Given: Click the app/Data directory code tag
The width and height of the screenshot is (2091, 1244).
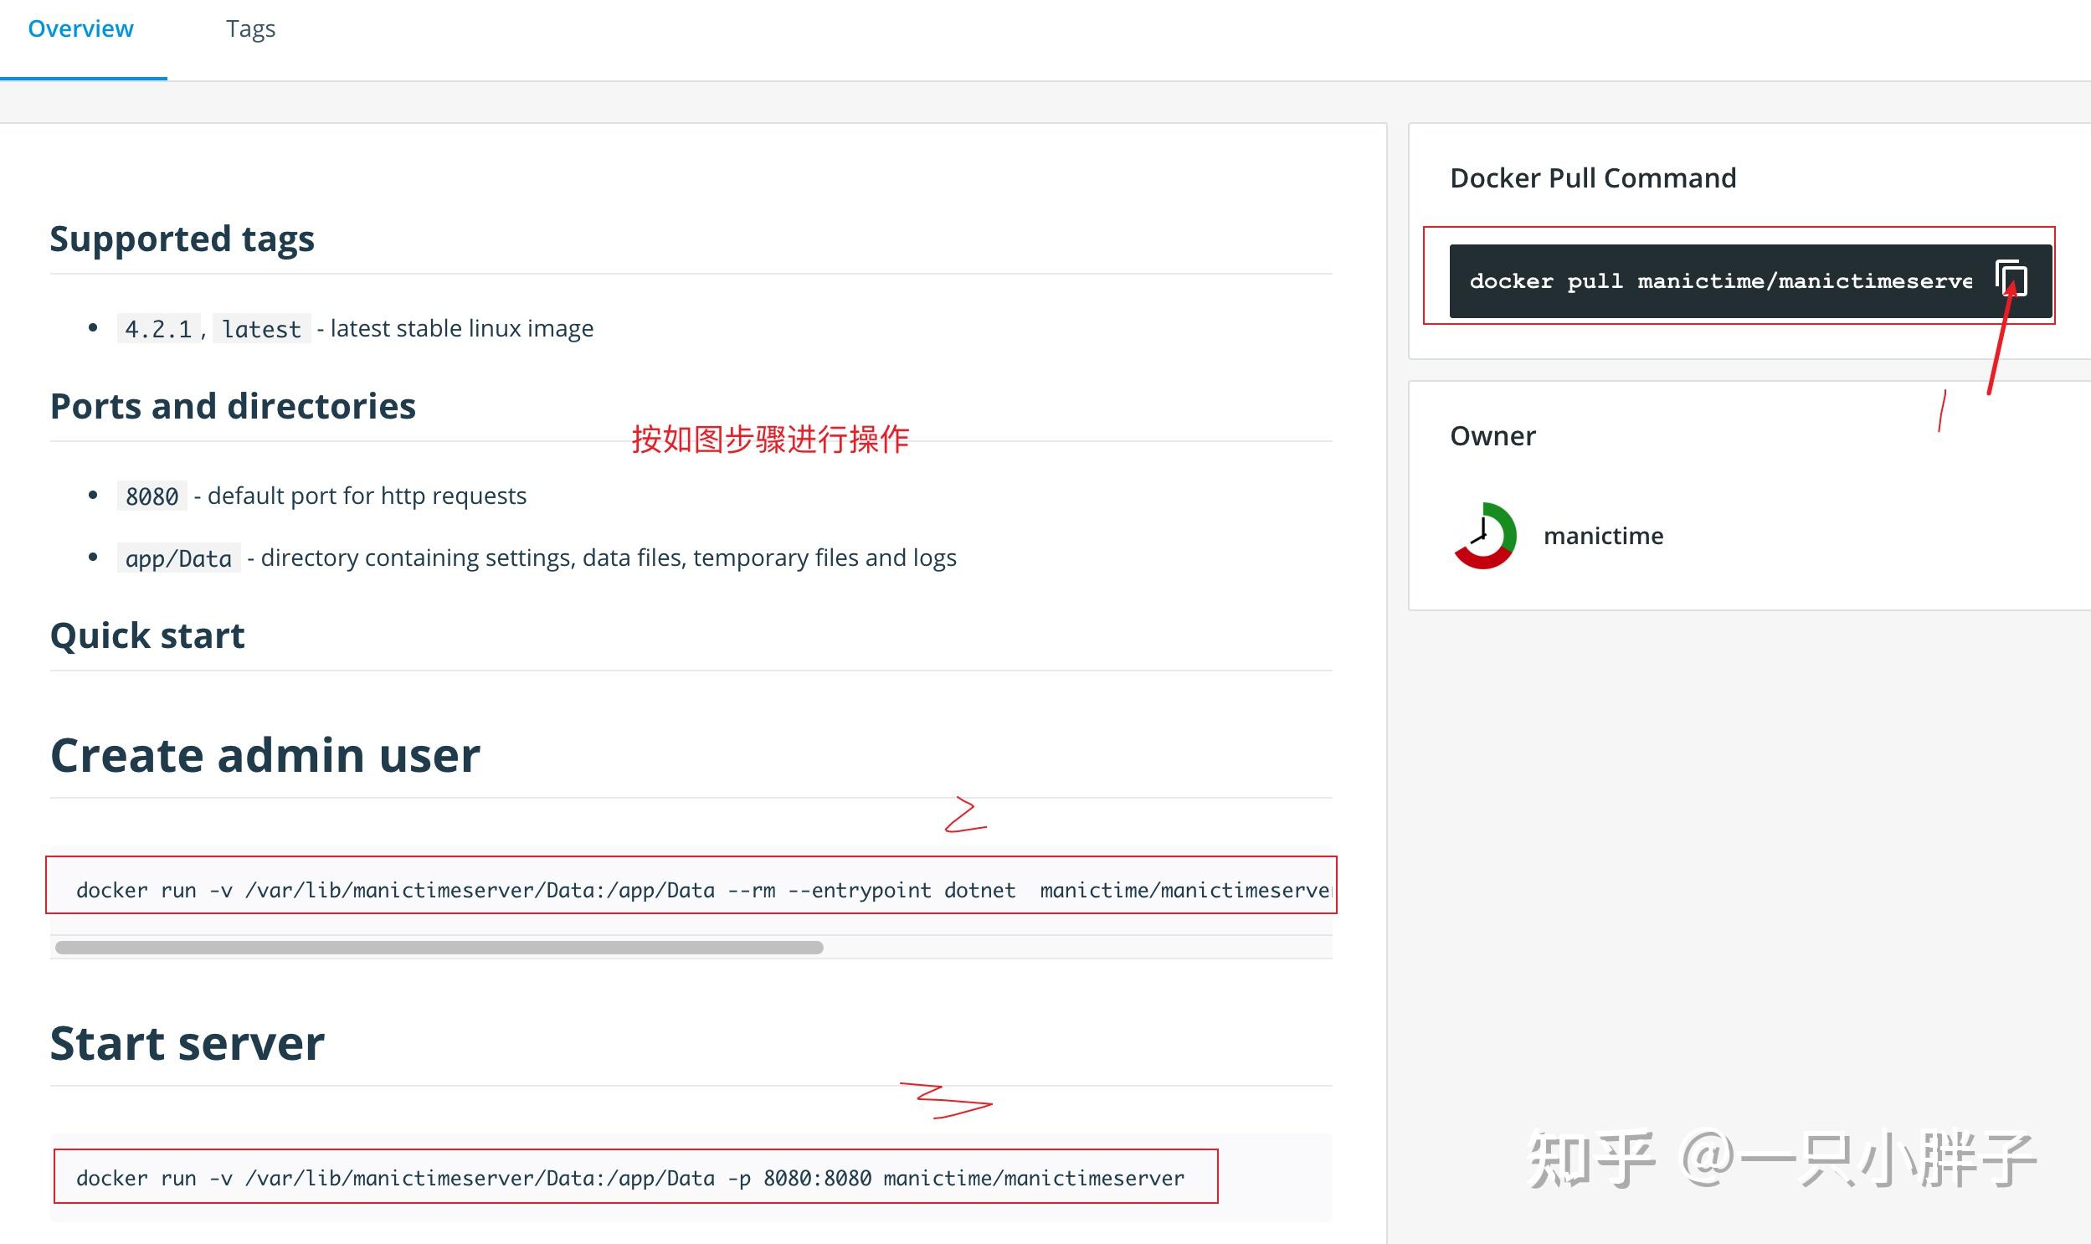Looking at the screenshot, I should (178, 557).
